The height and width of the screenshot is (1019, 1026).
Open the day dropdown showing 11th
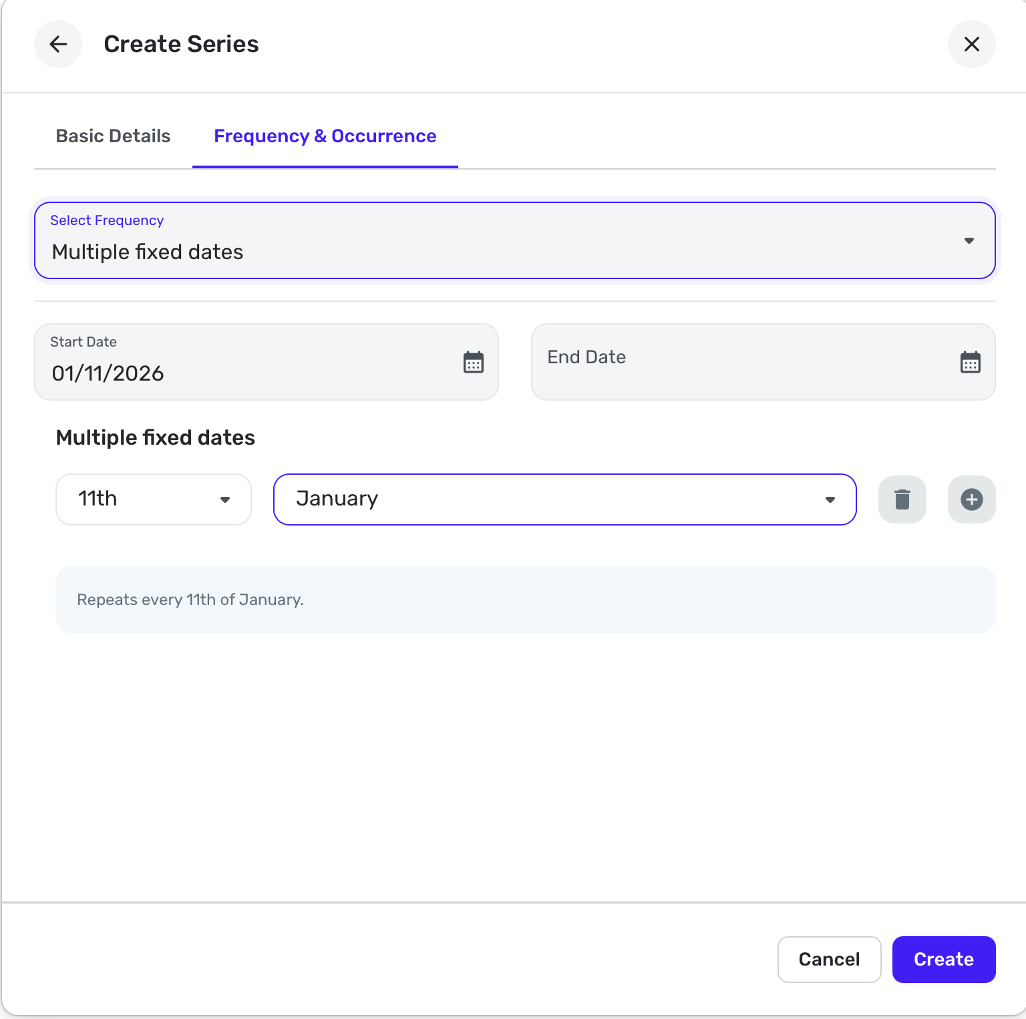[153, 499]
